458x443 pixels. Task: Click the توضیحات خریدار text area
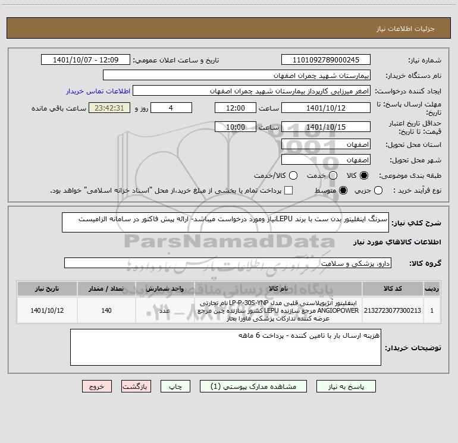tap(225, 347)
